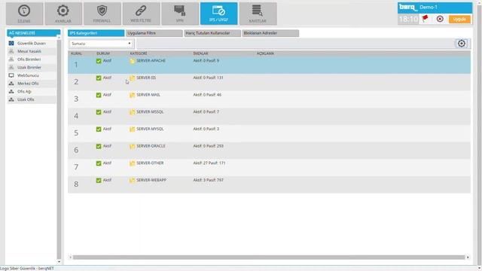Screen dimensions: 482x271
Task: Select Güvenlik Duvarı network object
Action: (x=32, y=44)
